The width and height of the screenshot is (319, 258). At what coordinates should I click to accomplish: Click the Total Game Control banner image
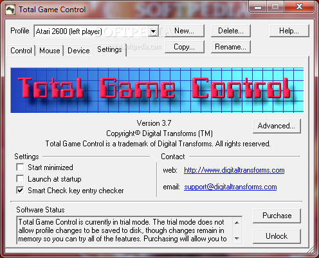tap(157, 90)
